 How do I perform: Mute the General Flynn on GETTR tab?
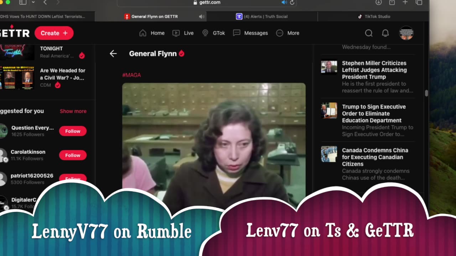(202, 17)
